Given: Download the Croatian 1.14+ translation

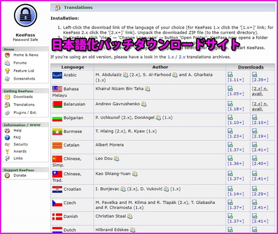Looking at the screenshot, I should point(236,194).
